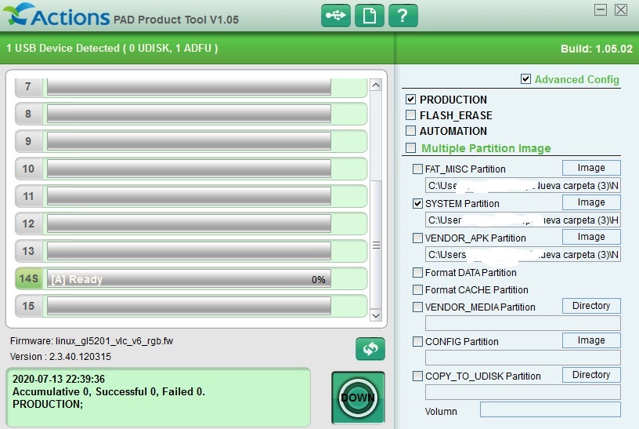Check VENDOR_MEDIA Partition checkbox
This screenshot has height=429, width=639.
(417, 307)
